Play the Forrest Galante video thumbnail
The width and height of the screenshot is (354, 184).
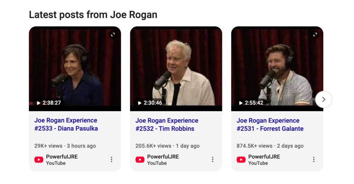click(x=277, y=69)
